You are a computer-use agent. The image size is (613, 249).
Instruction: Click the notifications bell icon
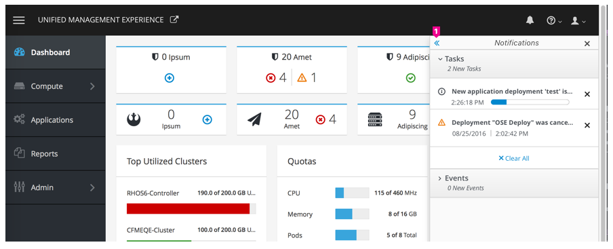530,20
